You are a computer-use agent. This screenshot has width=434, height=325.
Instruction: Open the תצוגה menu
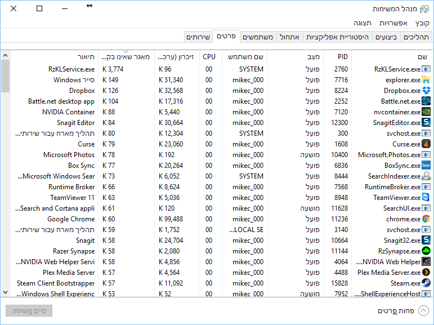tap(363, 23)
